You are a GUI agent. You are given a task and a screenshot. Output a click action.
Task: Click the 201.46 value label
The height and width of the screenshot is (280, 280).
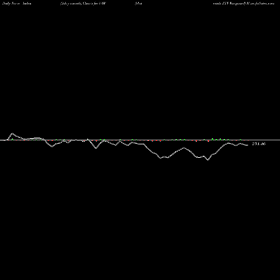coord(259,144)
